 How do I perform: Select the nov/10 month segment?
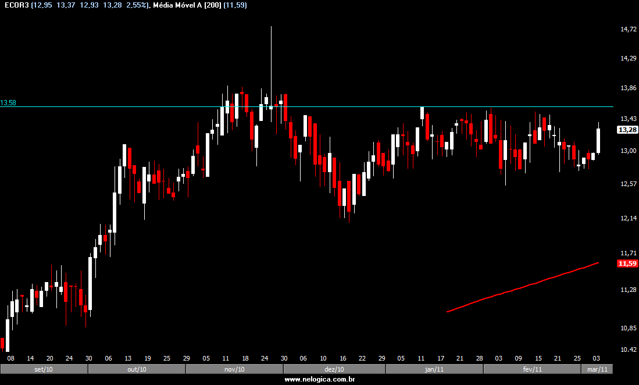235,369
